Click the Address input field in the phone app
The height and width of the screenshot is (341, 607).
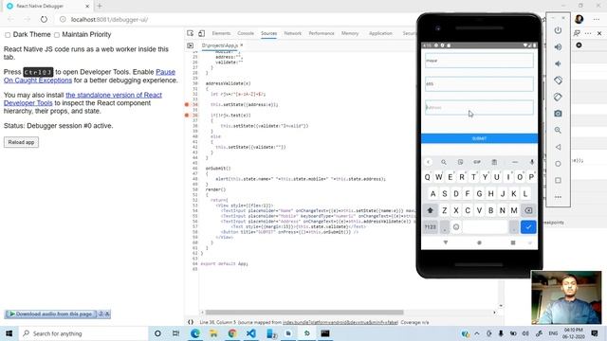click(479, 107)
